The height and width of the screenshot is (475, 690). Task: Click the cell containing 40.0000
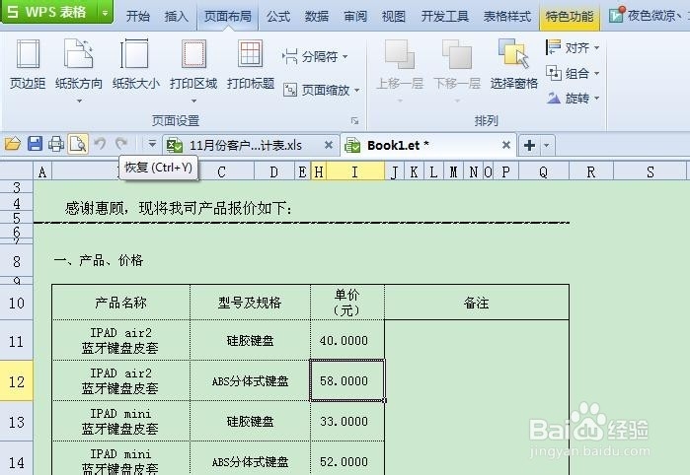(x=347, y=341)
